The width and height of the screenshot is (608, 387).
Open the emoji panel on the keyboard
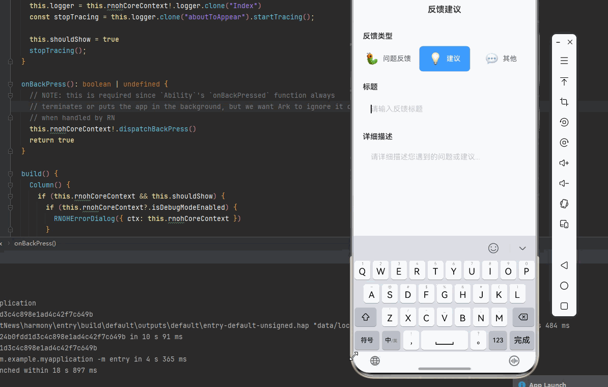pyautogui.click(x=493, y=248)
